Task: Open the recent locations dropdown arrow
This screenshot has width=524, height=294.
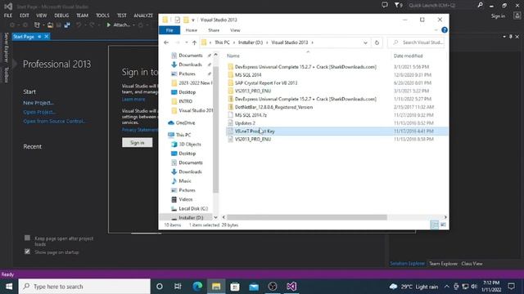Action: [x=186, y=42]
